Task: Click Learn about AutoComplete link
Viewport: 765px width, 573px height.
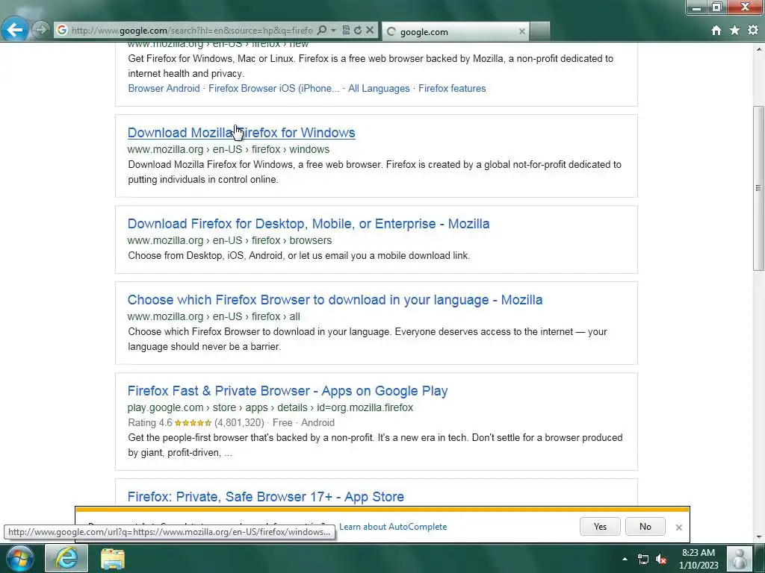Action: pos(393,527)
